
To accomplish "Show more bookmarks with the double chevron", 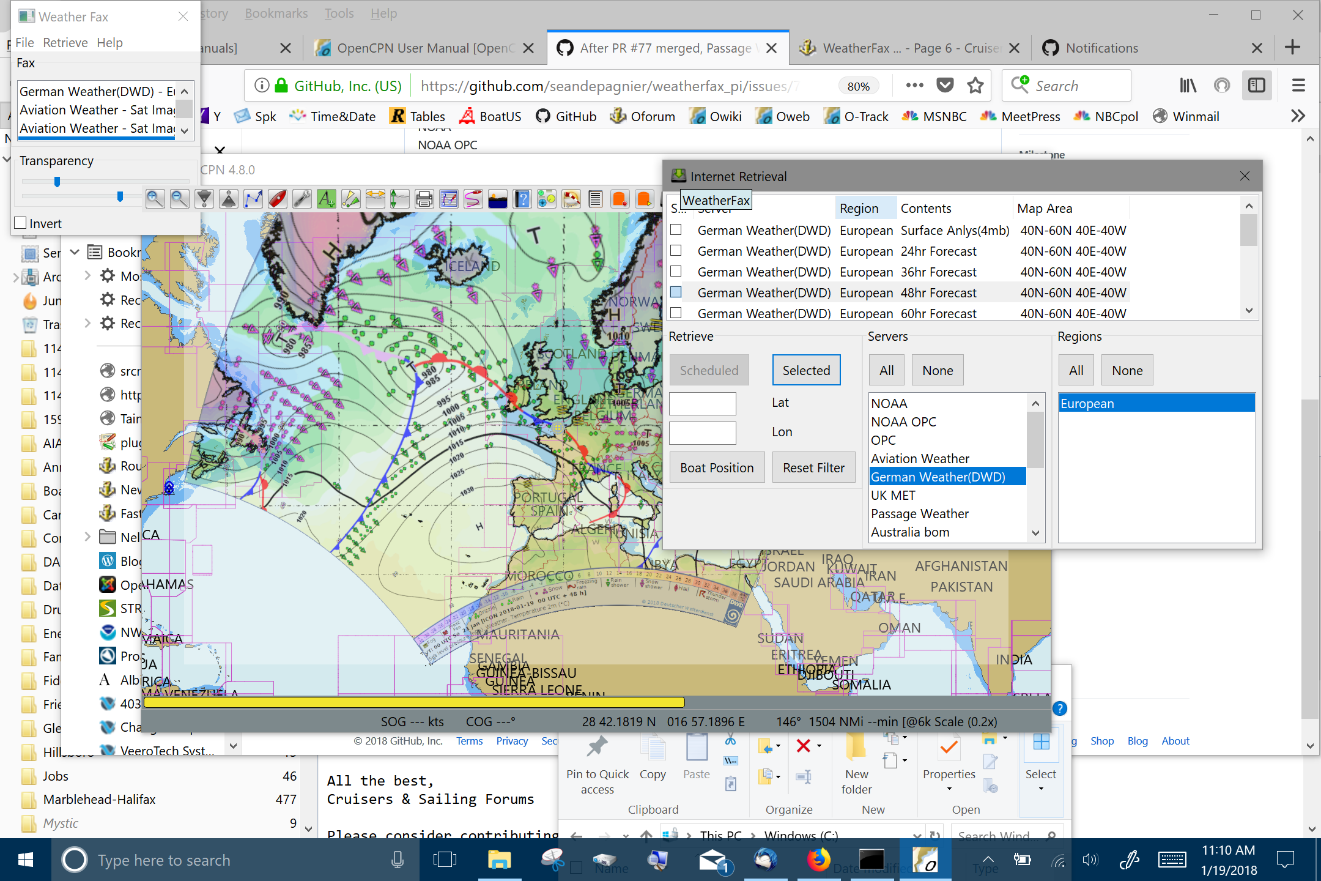I will (x=1298, y=116).
